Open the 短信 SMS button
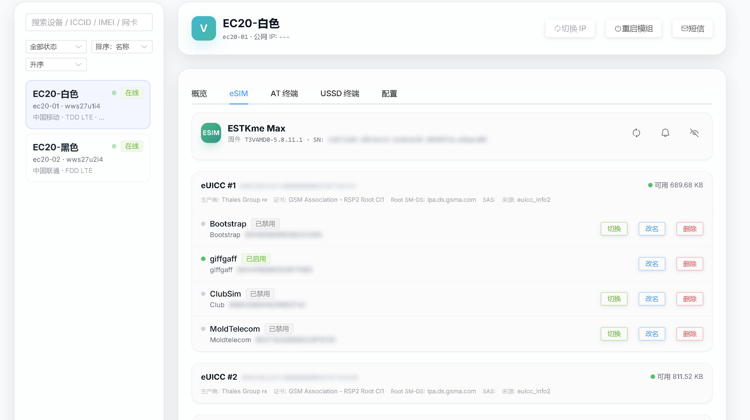Viewport: 750px width, 420px height. click(692, 28)
